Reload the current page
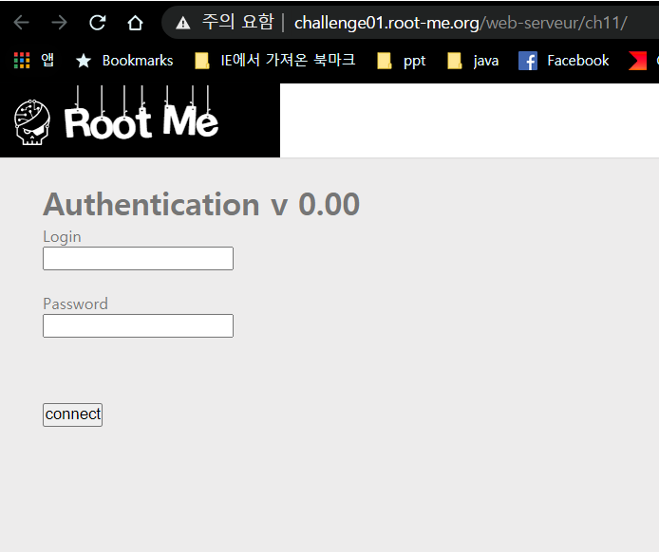The width and height of the screenshot is (659, 552). [x=97, y=23]
